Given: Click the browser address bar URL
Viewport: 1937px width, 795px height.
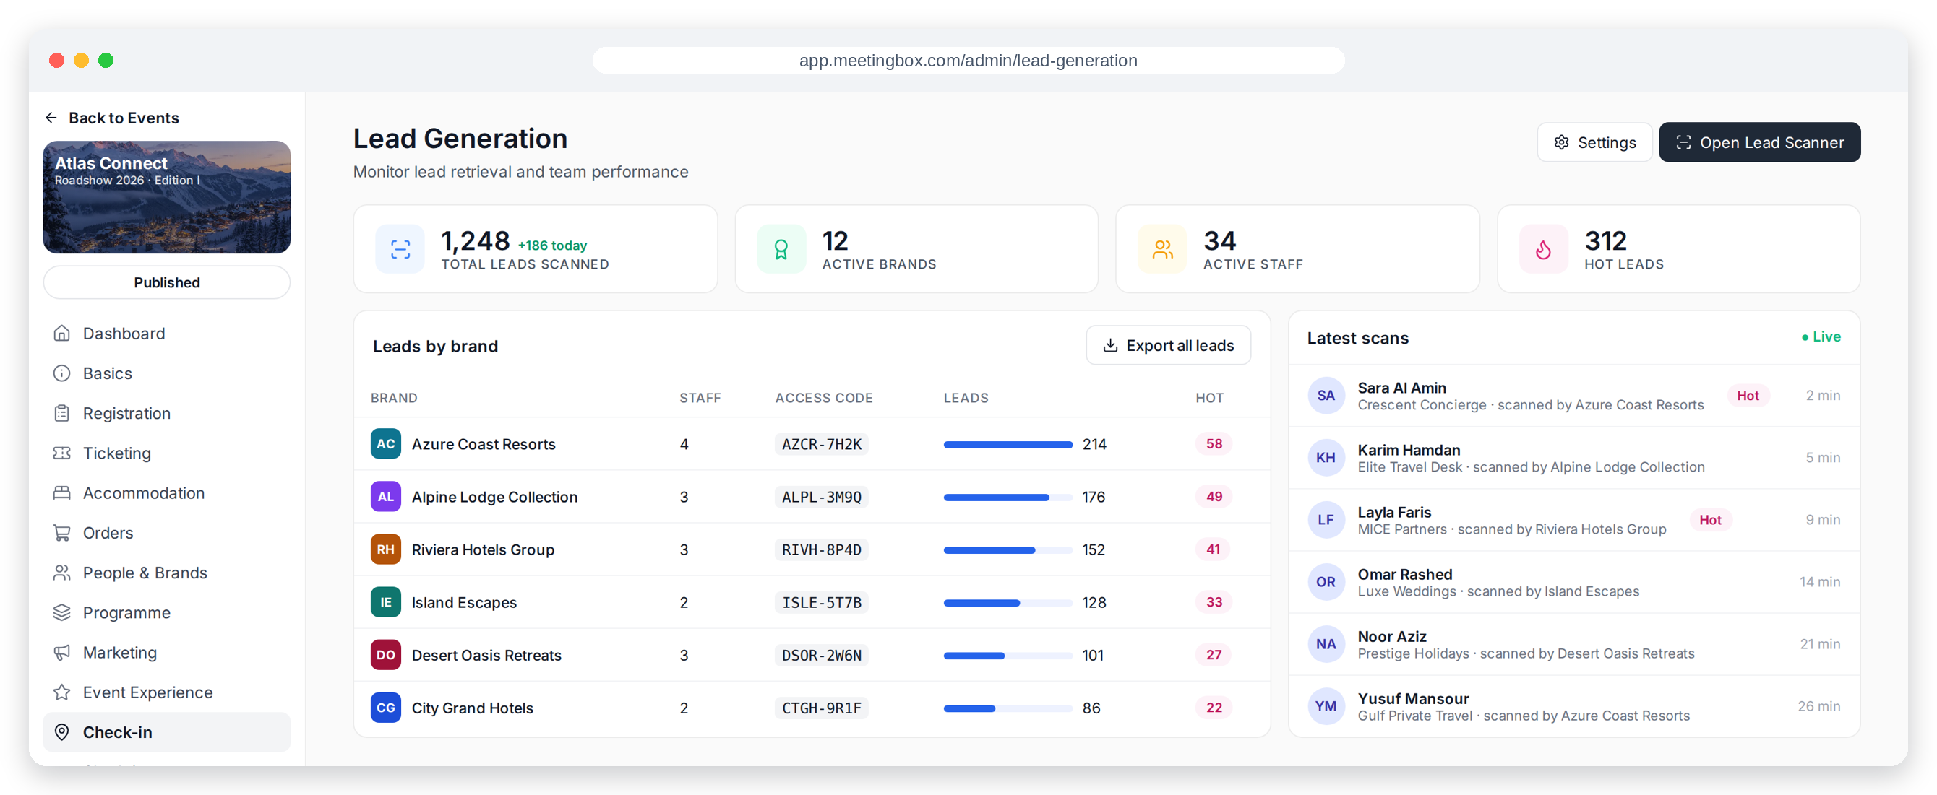Looking at the screenshot, I should point(968,60).
